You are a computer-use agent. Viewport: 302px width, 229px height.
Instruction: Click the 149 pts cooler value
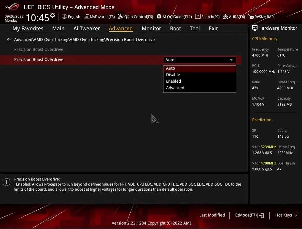click(283, 137)
